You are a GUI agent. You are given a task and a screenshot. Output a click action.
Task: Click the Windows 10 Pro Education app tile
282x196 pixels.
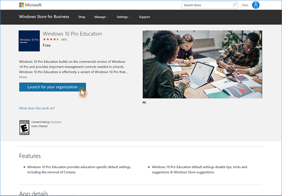pyautogui.click(x=29, y=41)
